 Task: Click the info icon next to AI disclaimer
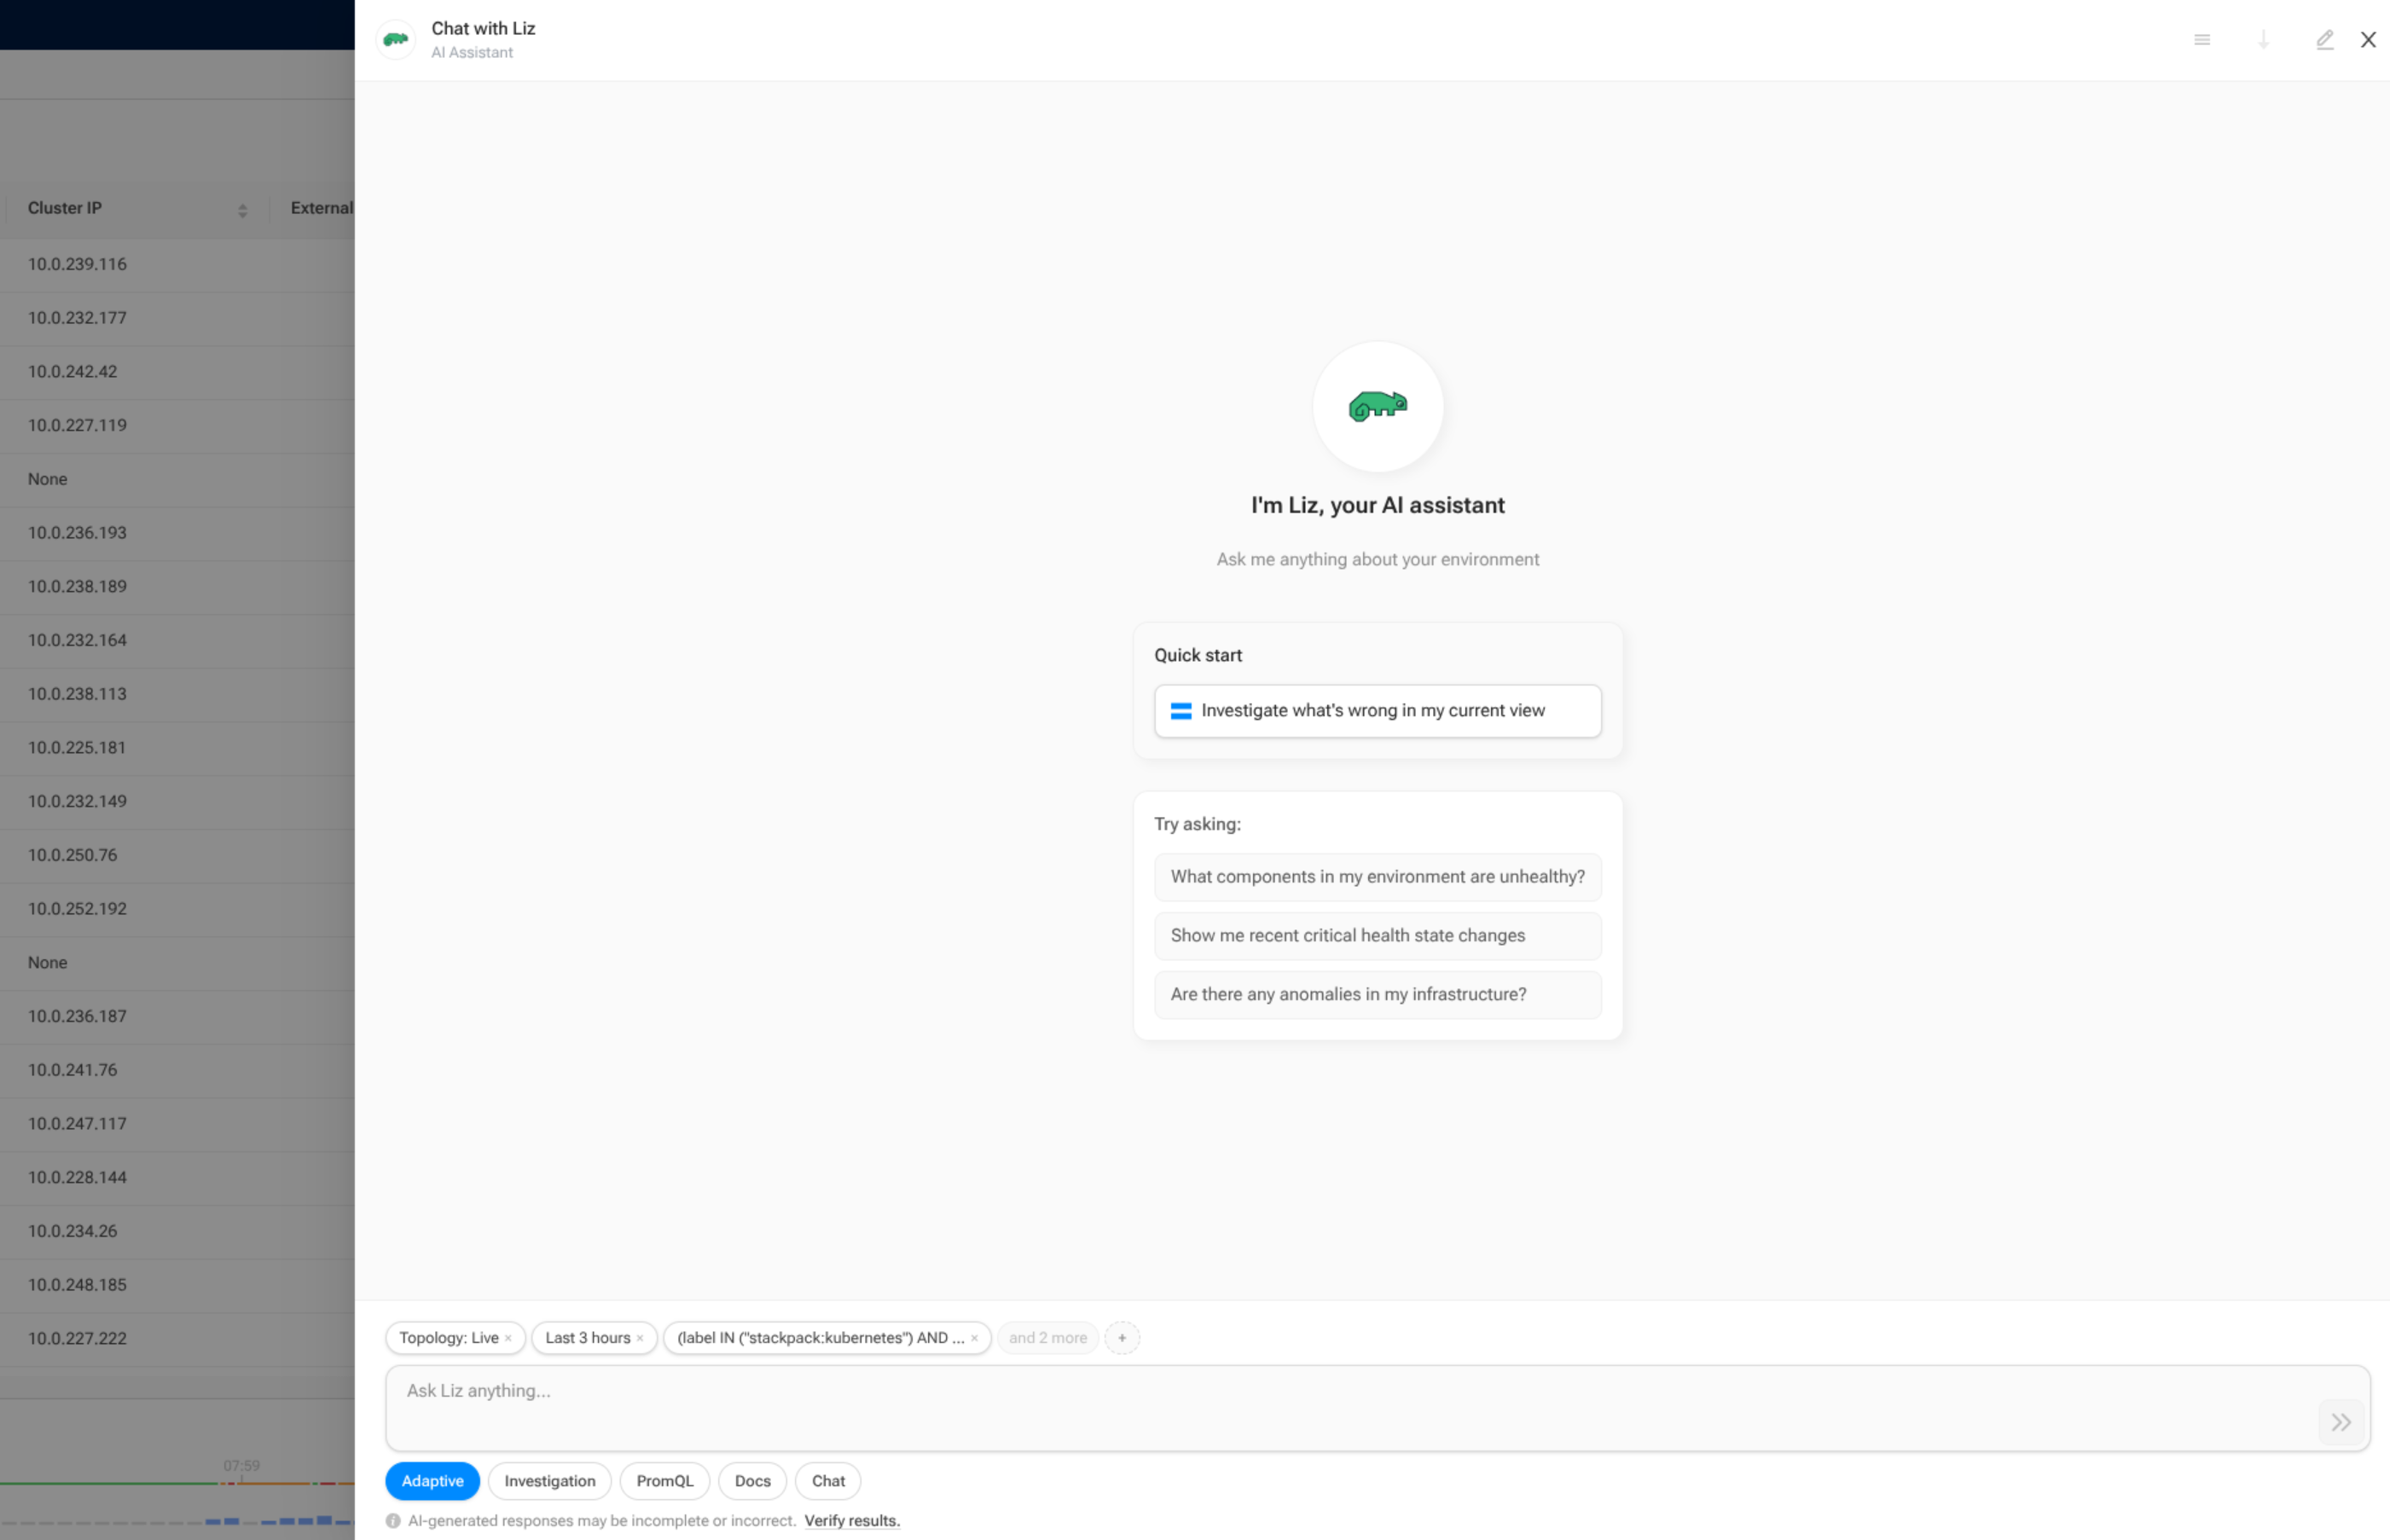coord(396,1520)
